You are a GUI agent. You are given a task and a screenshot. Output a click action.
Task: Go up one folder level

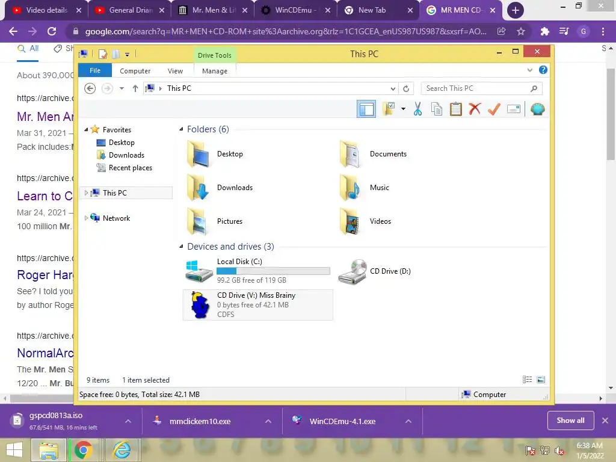pyautogui.click(x=135, y=88)
